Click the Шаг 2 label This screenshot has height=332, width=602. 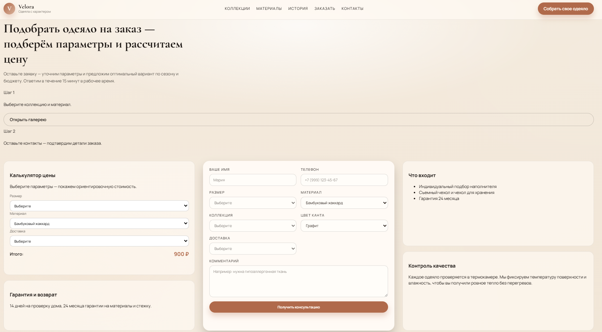[x=9, y=131]
